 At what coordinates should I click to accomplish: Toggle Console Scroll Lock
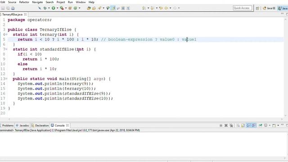click(x=243, y=126)
